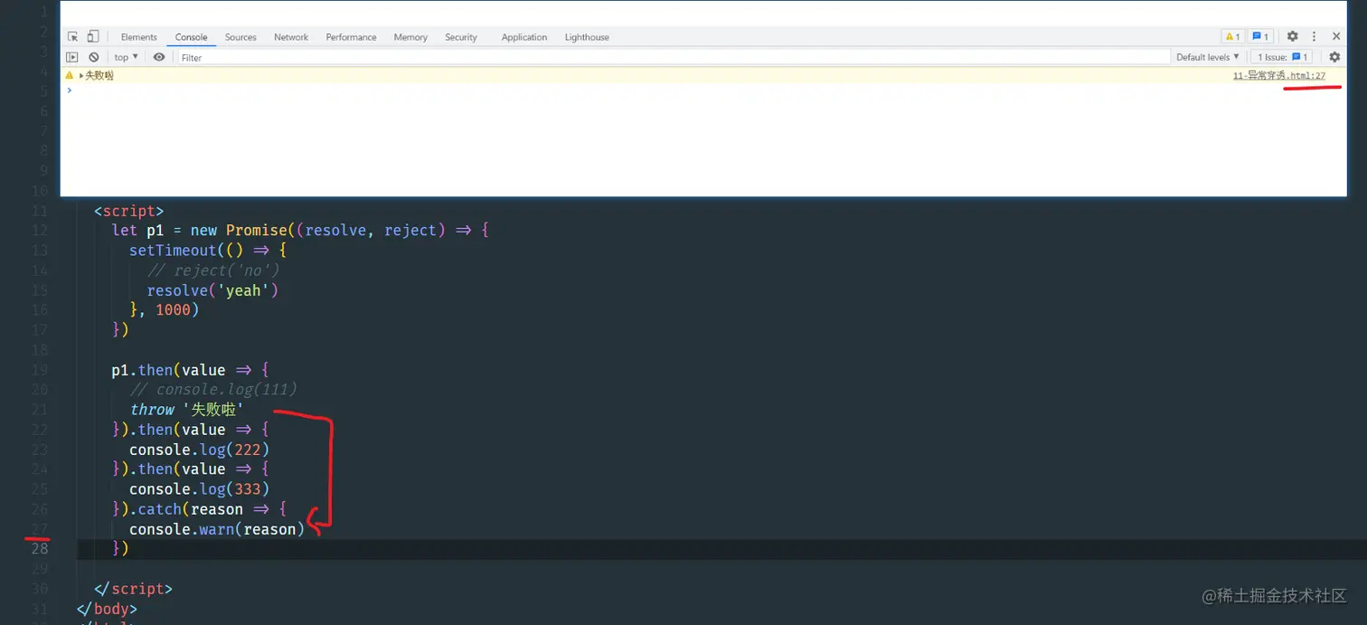Select the console.warn(reason) statement
Viewport: 1367px width, 625px height.
217,529
